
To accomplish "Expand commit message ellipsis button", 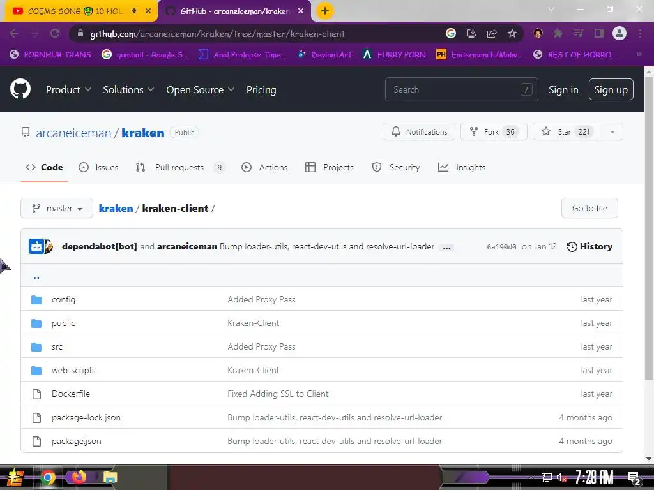I will [x=446, y=247].
